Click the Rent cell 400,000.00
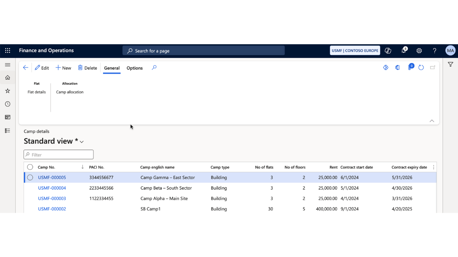 (327, 209)
